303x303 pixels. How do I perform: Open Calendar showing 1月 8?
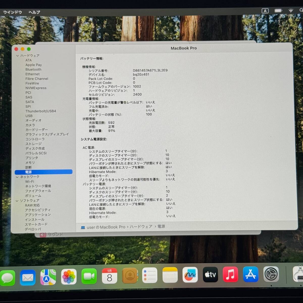coord(109,276)
